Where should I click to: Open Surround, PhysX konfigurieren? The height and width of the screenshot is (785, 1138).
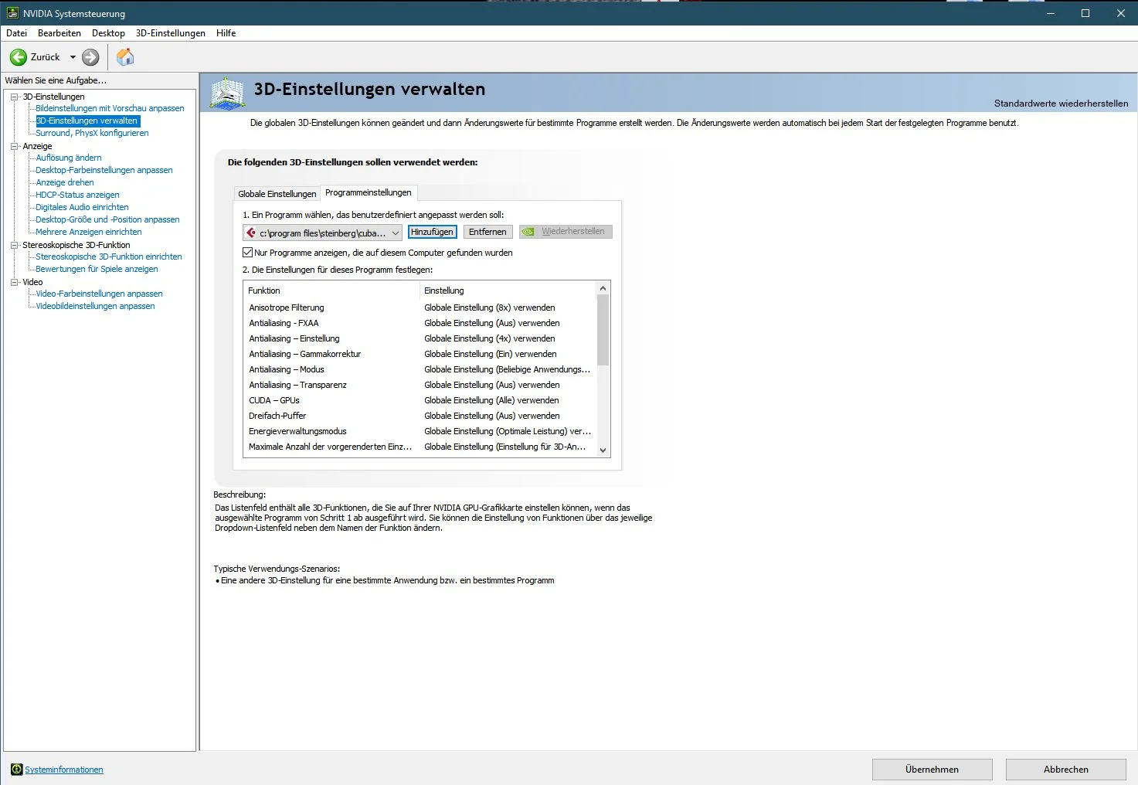[92, 133]
